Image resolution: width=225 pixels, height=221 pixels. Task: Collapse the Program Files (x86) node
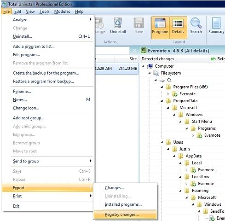click(x=162, y=87)
